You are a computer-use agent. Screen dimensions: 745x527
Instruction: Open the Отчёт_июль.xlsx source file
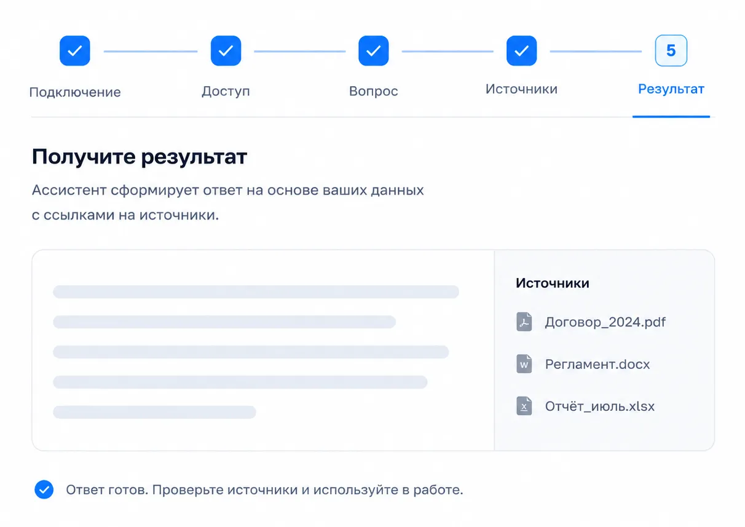(600, 406)
